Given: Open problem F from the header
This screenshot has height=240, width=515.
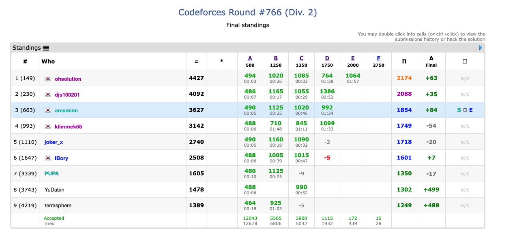Looking at the screenshot, I should click(x=378, y=58).
